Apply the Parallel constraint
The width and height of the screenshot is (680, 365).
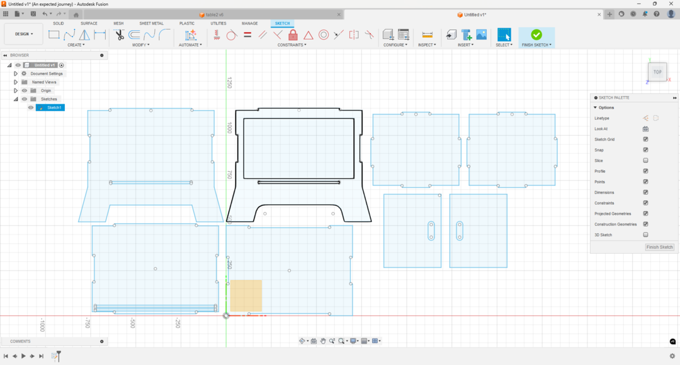point(263,35)
